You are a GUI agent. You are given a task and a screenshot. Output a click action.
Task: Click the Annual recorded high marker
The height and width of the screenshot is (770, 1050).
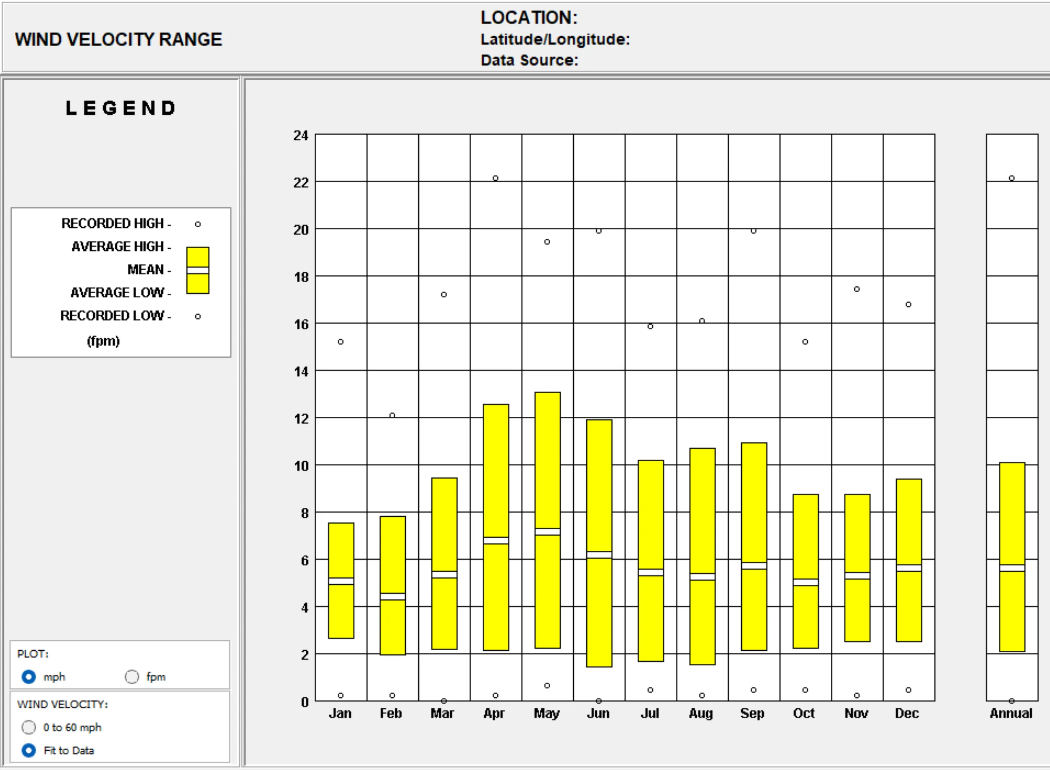[x=1012, y=178]
